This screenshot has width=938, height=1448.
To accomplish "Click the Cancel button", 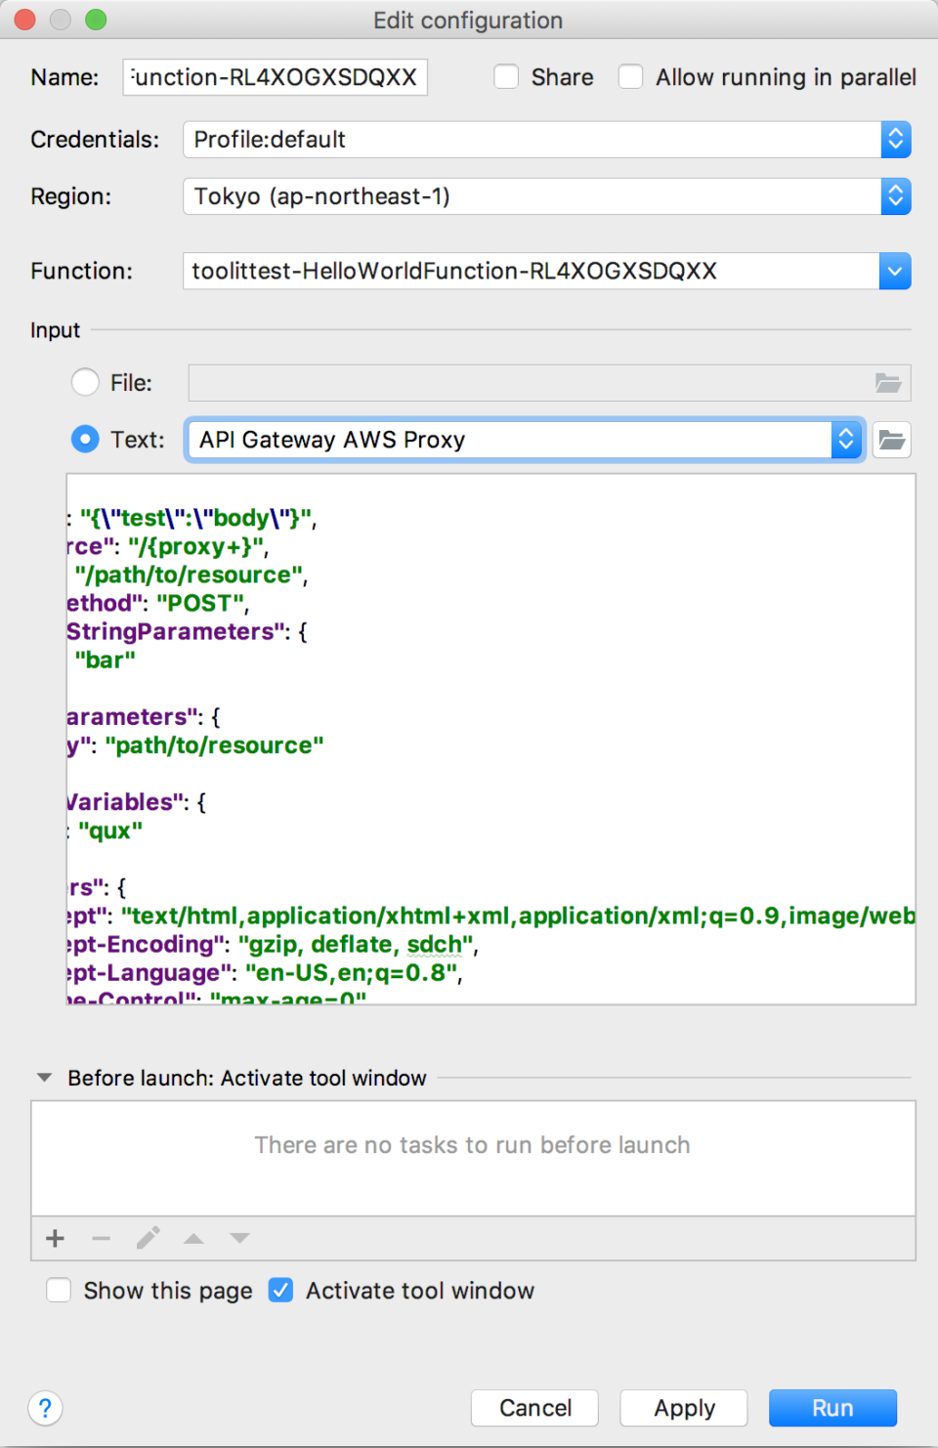I will [534, 1408].
